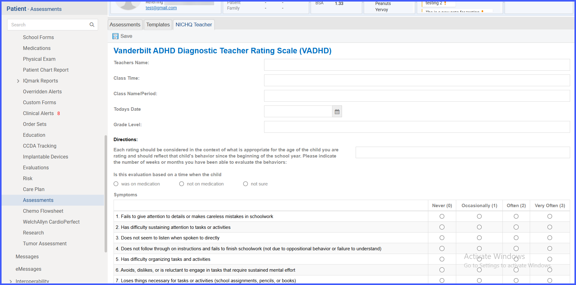Viewport: 576px width, 285px height.
Task: Select 'not on medication' radio button
Action: [182, 184]
